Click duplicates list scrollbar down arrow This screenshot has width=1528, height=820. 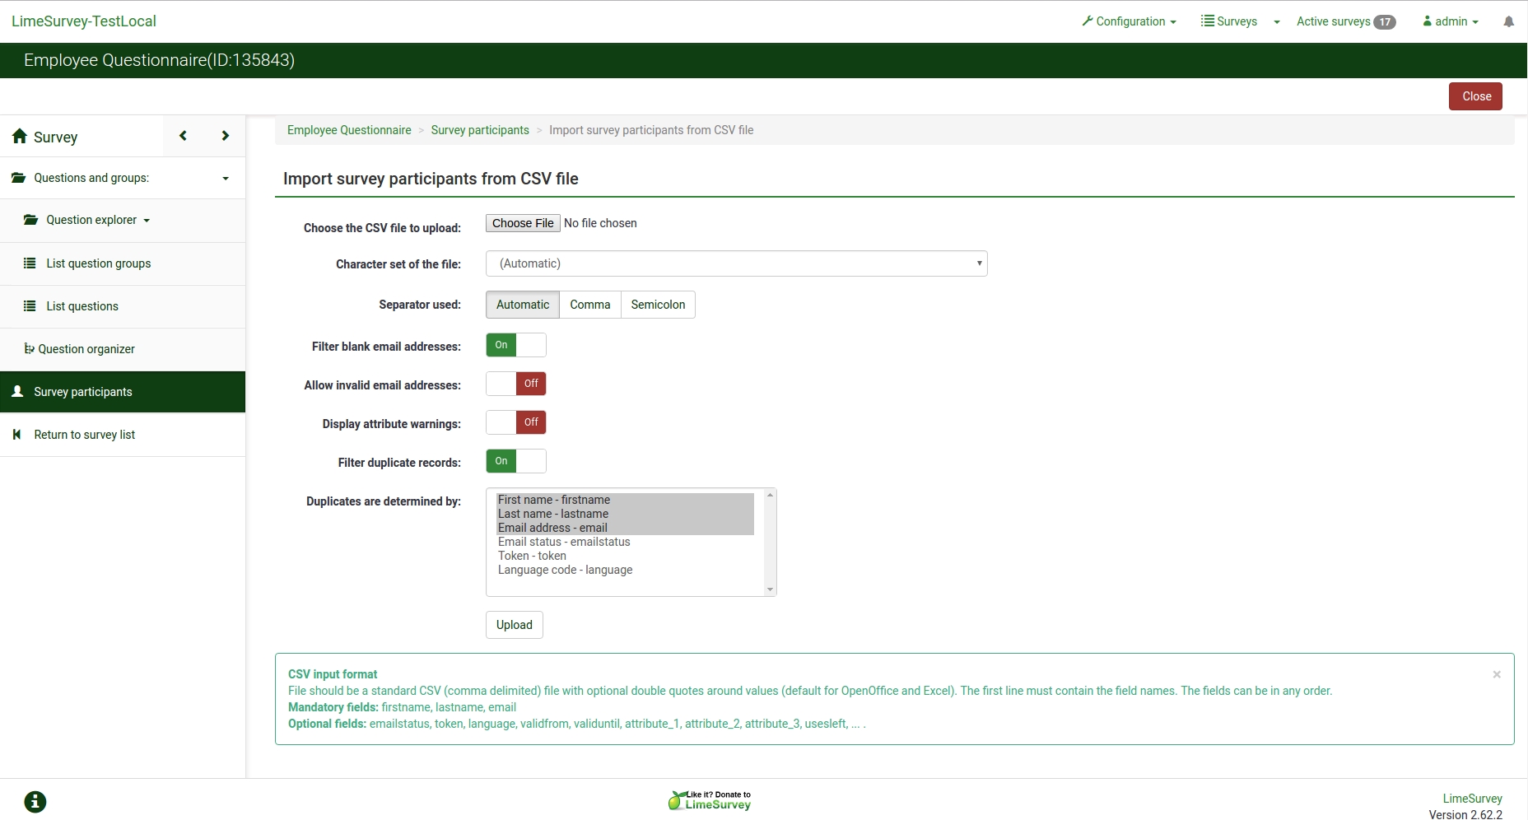[770, 589]
